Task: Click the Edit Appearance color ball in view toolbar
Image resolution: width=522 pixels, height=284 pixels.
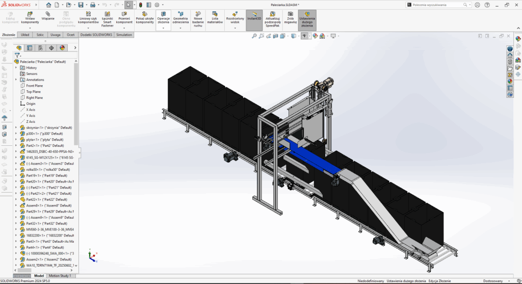Action: 316,36
